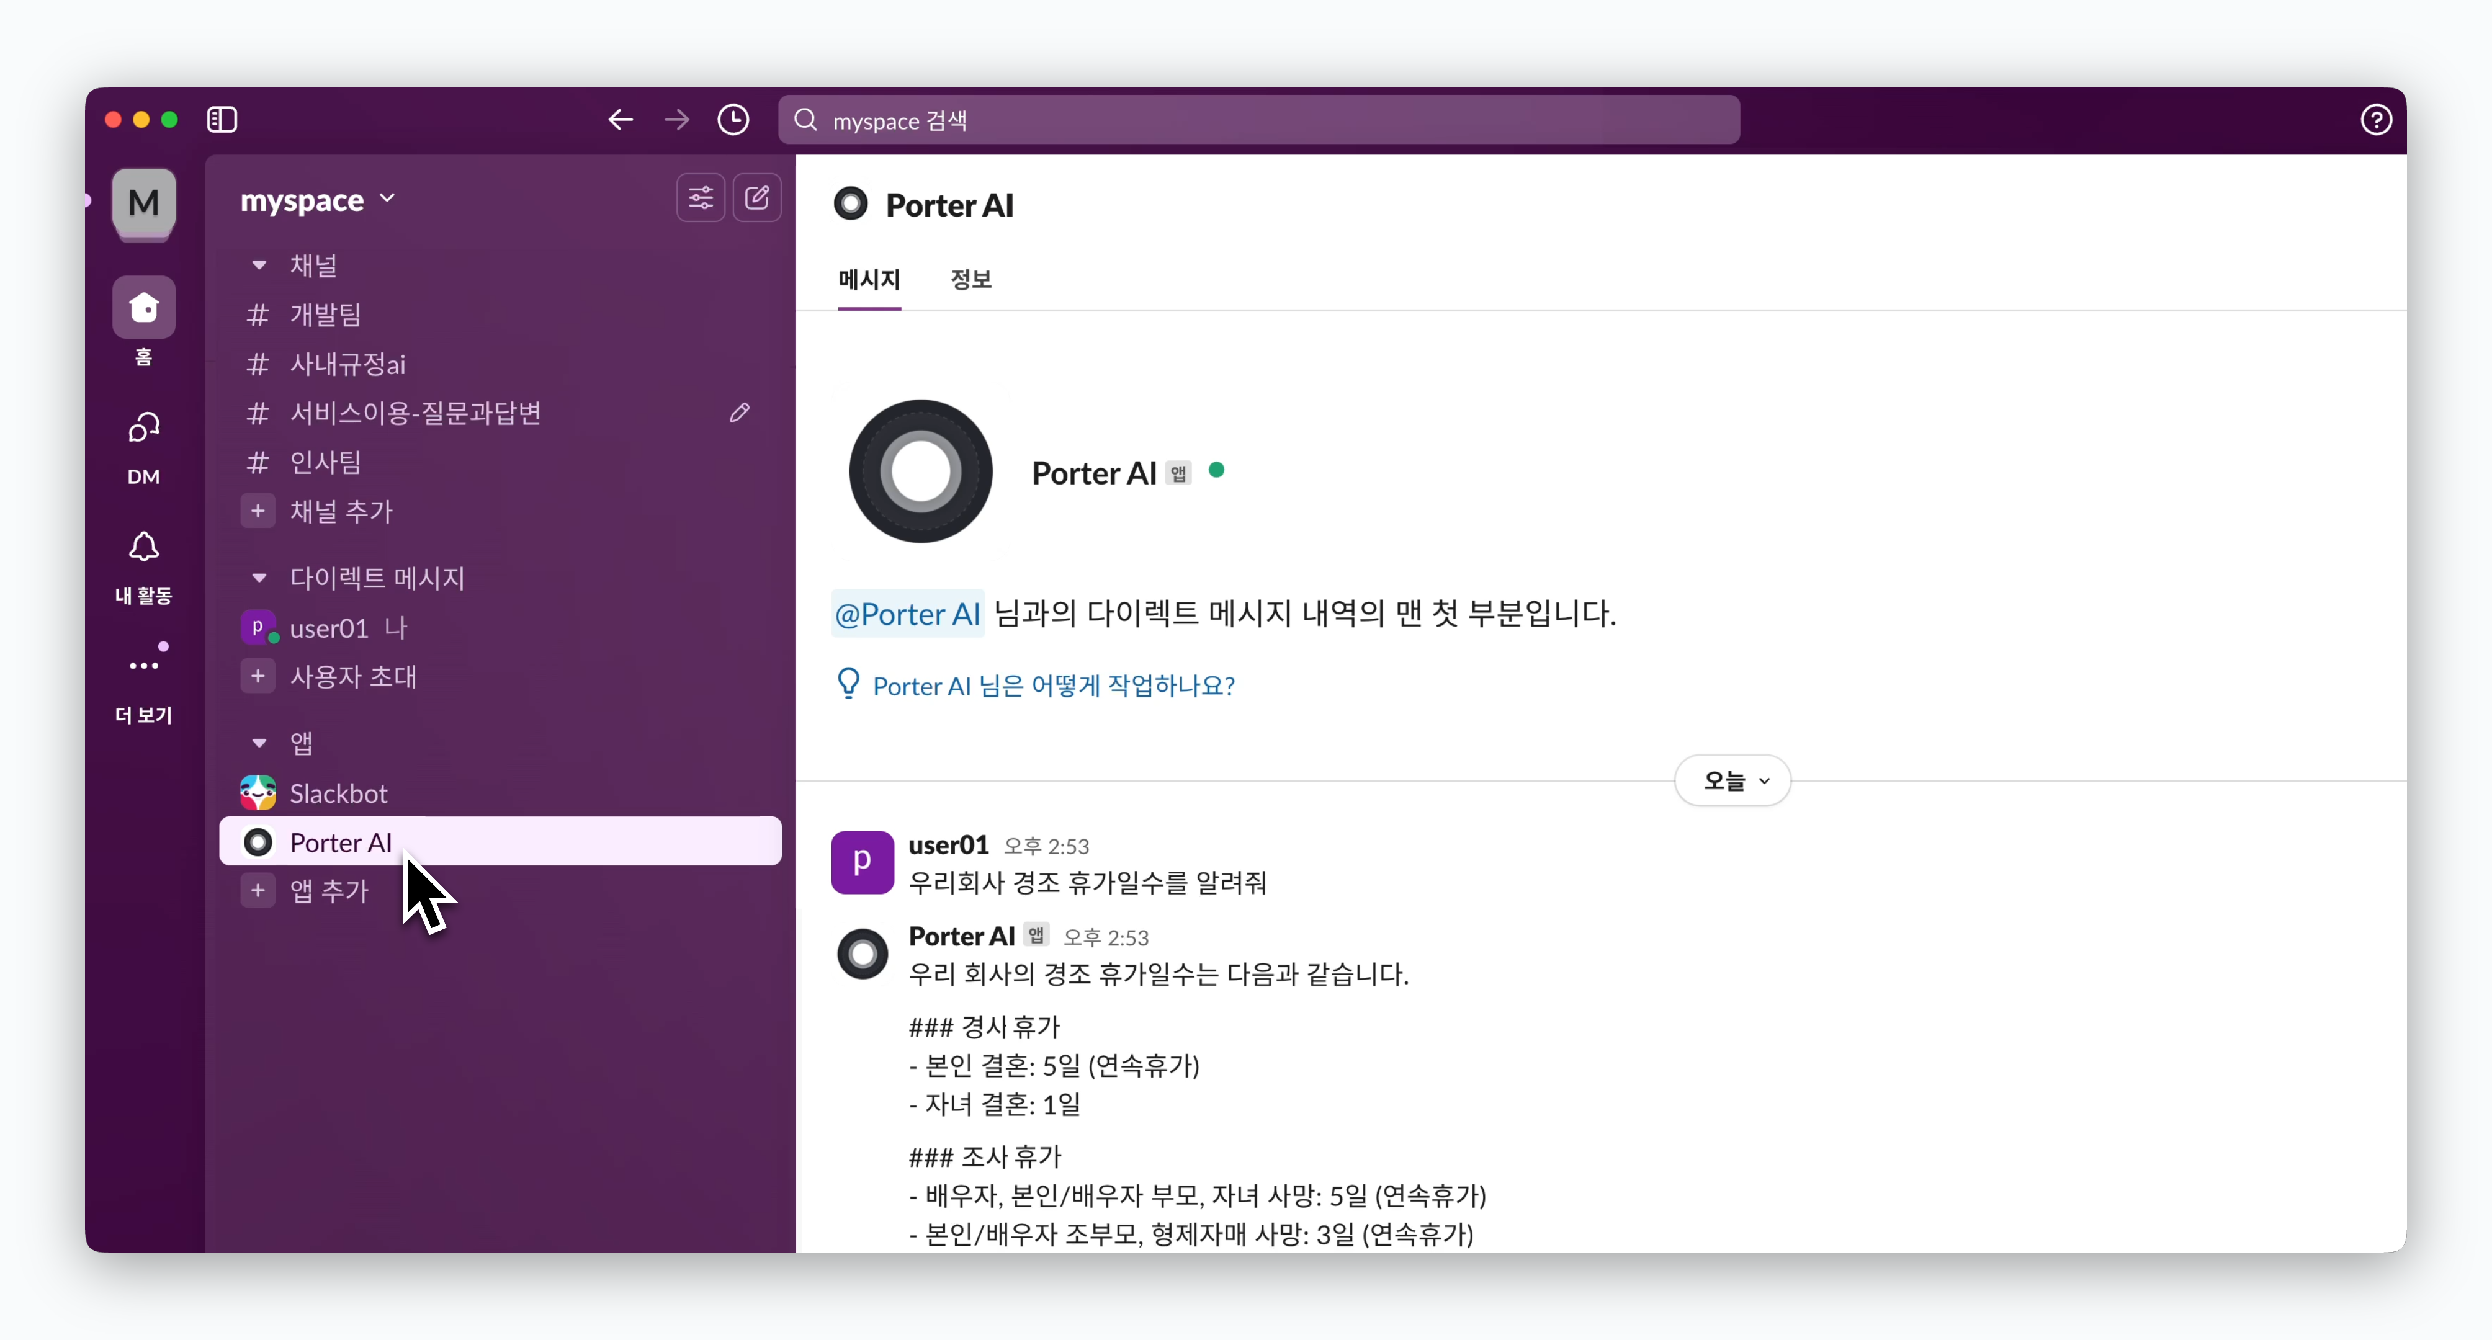2492x1340 pixels.
Task: Go back with the left arrow
Action: [x=620, y=120]
